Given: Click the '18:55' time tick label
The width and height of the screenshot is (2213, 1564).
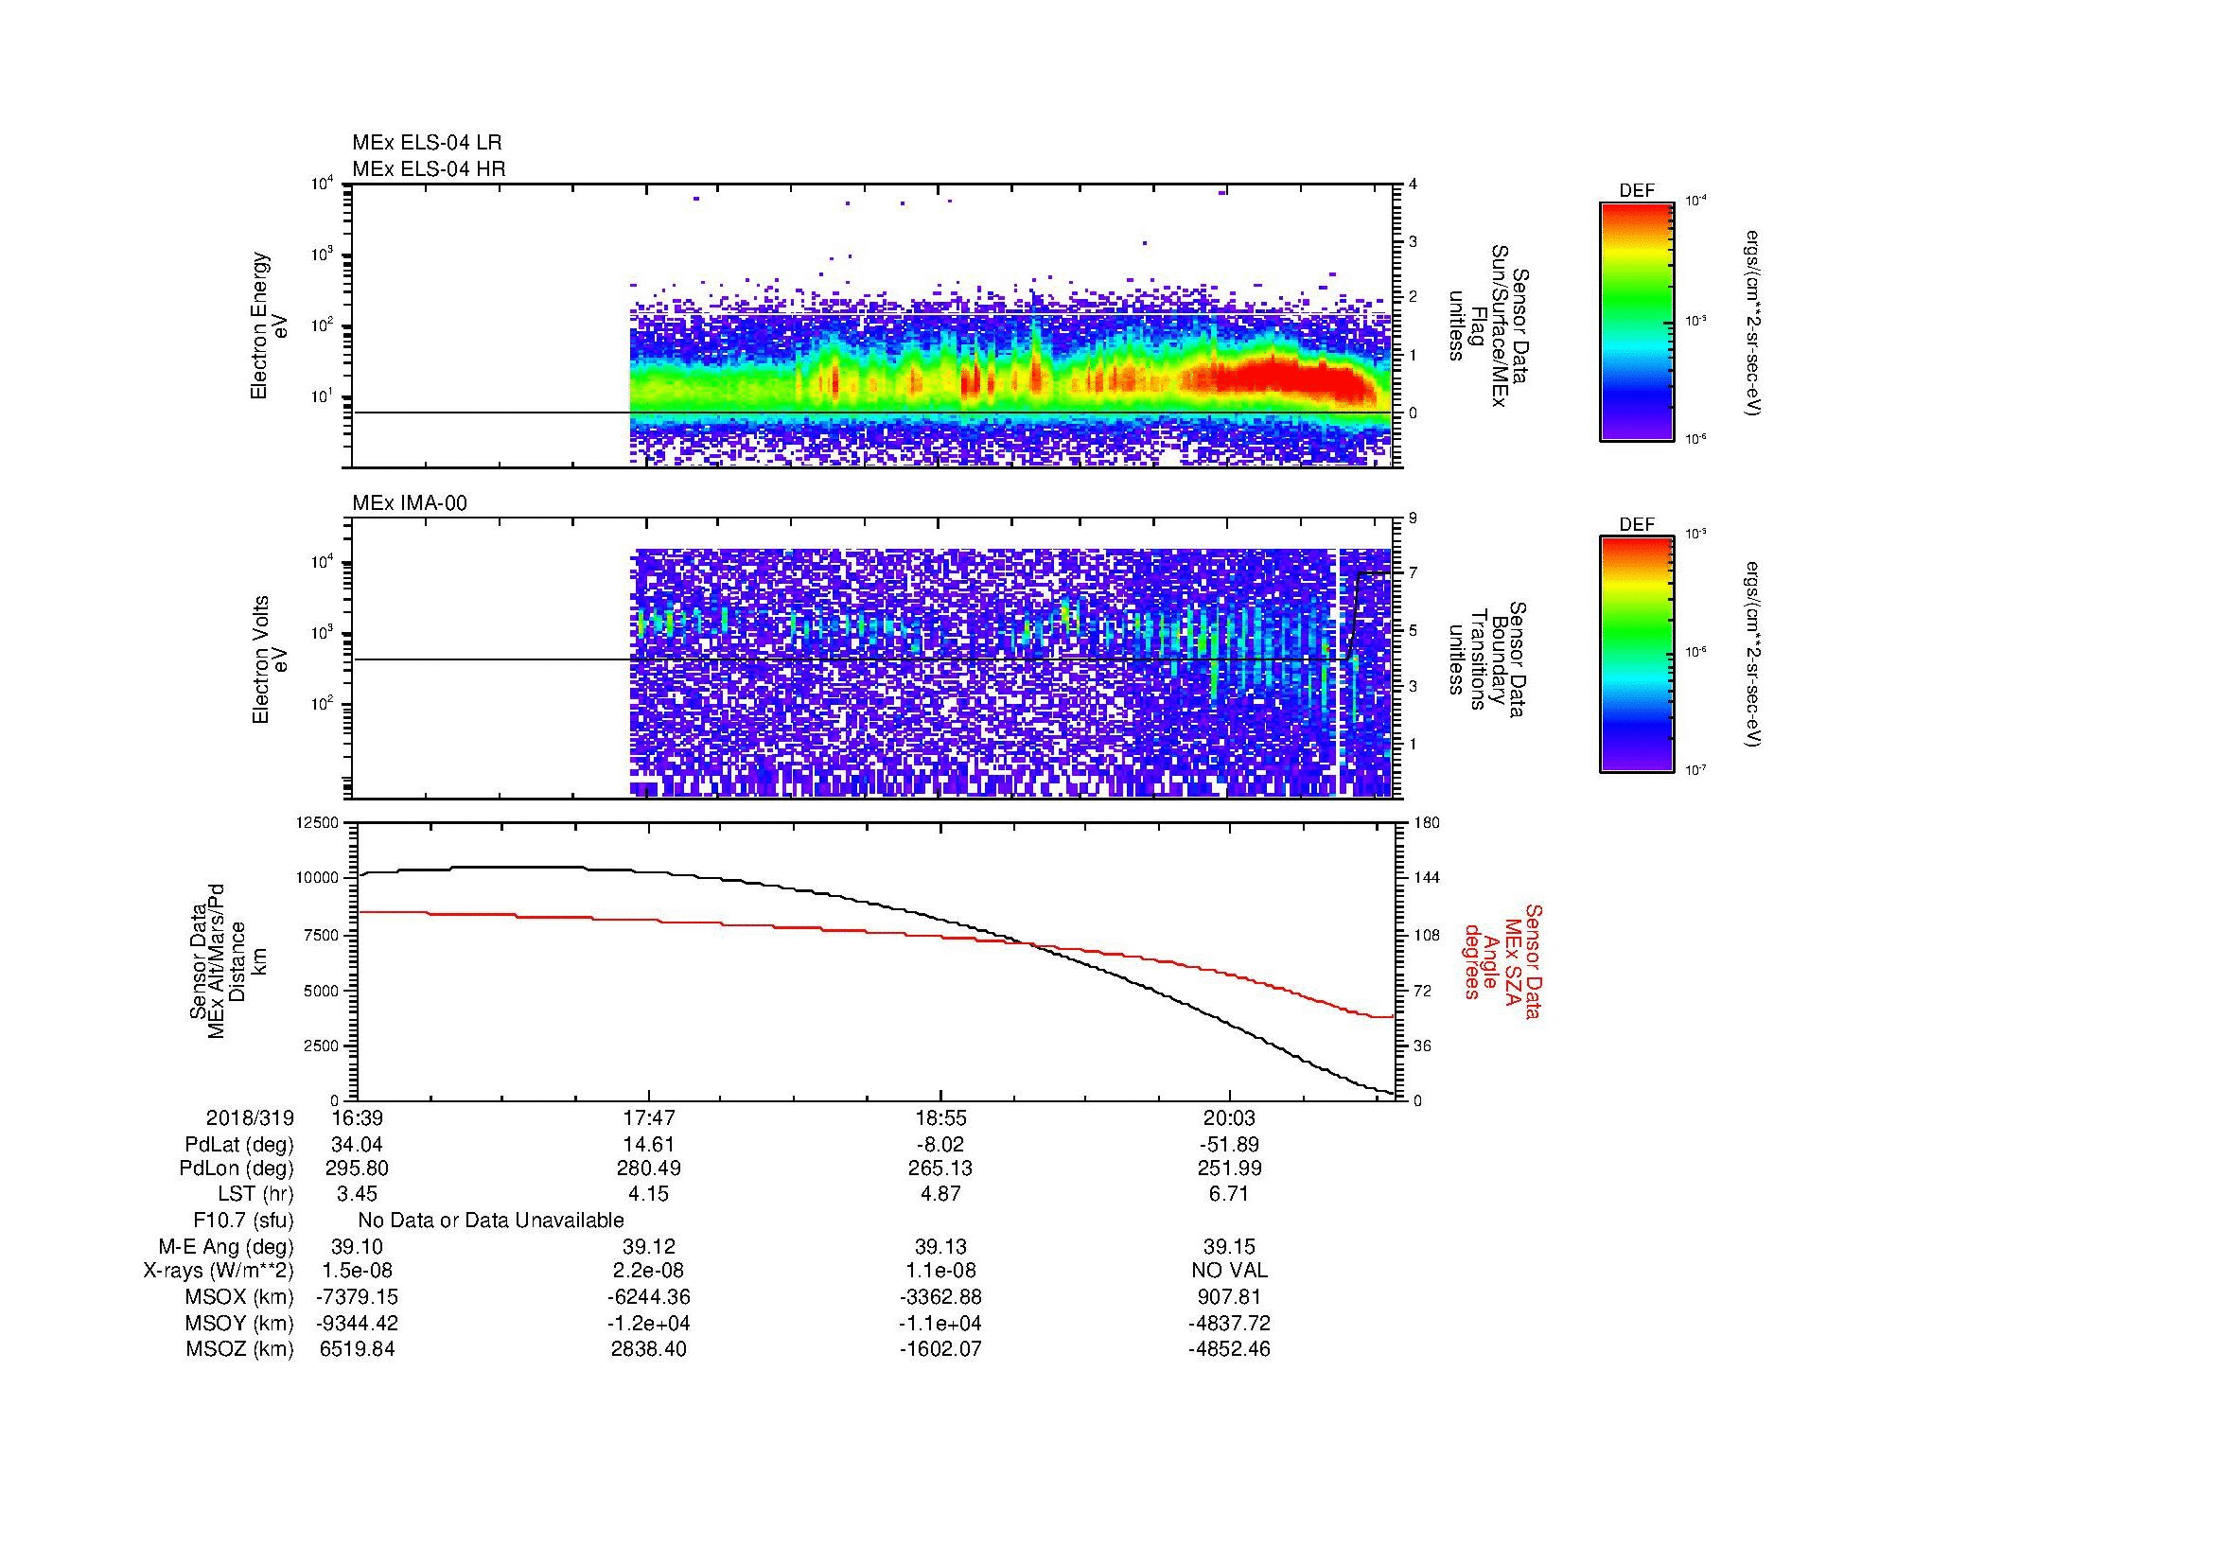Looking at the screenshot, I should [x=940, y=1118].
